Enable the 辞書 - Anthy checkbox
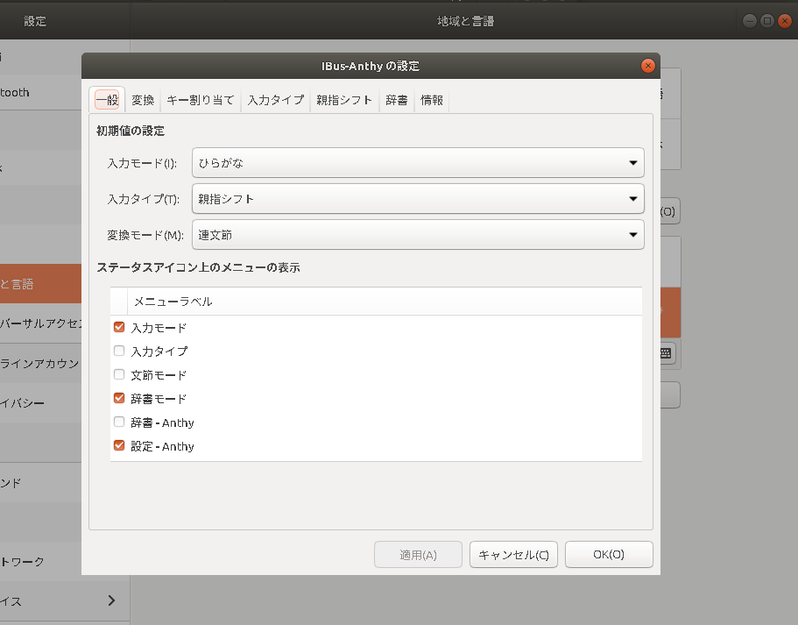The image size is (798, 625). point(119,422)
